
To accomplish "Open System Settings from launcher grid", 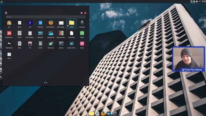I will (x=71, y=45).
